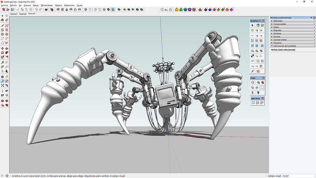Image resolution: width=316 pixels, height=178 pixels.
Task: Collapse Información de la entidad panel
Action: click(292, 46)
